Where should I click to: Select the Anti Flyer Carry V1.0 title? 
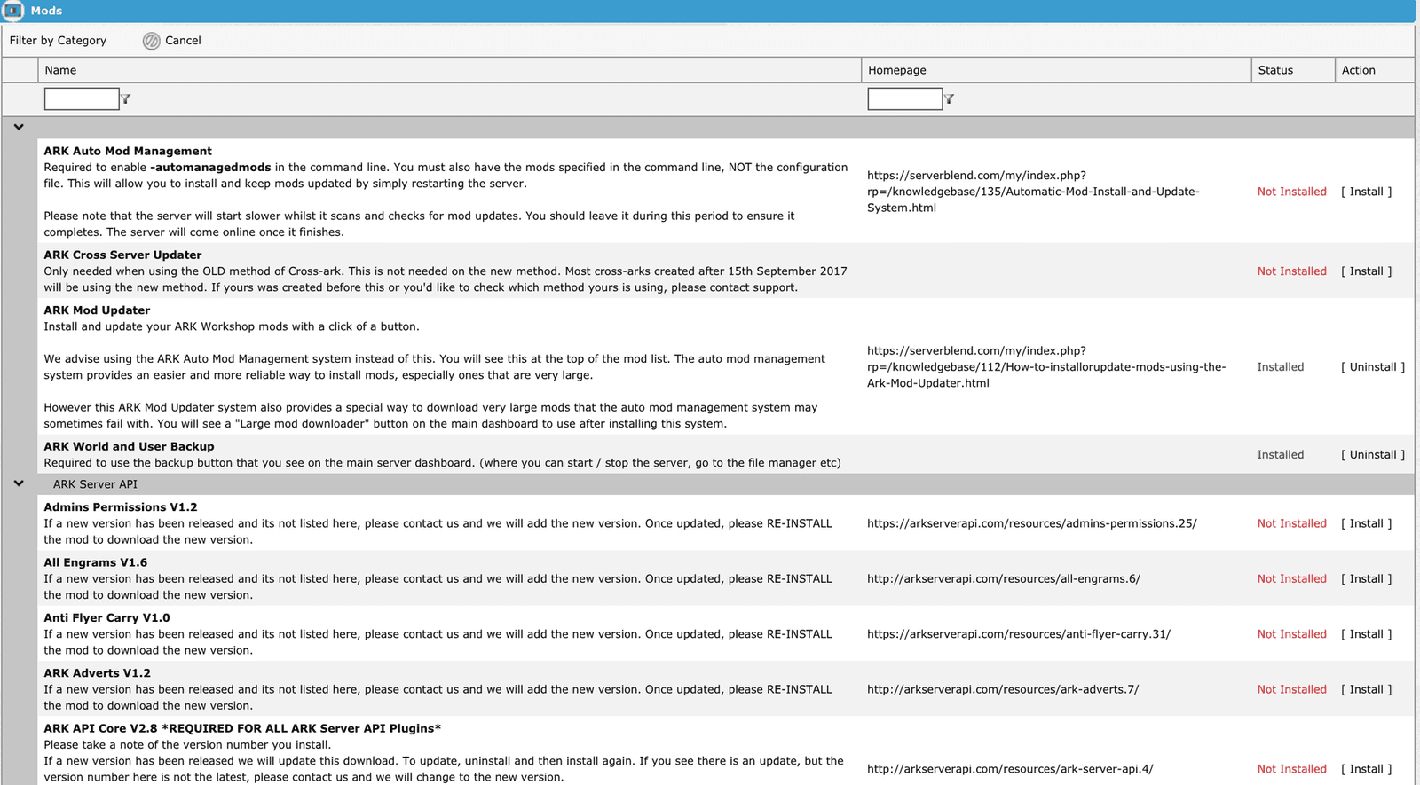click(x=106, y=618)
